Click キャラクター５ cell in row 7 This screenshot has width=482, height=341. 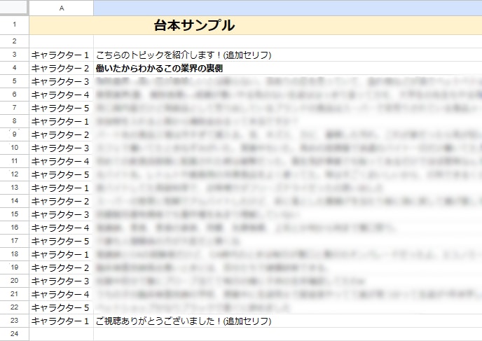[62, 108]
